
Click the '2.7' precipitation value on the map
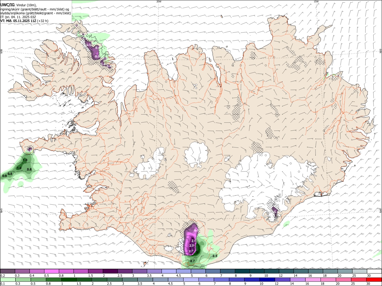coord(191,251)
